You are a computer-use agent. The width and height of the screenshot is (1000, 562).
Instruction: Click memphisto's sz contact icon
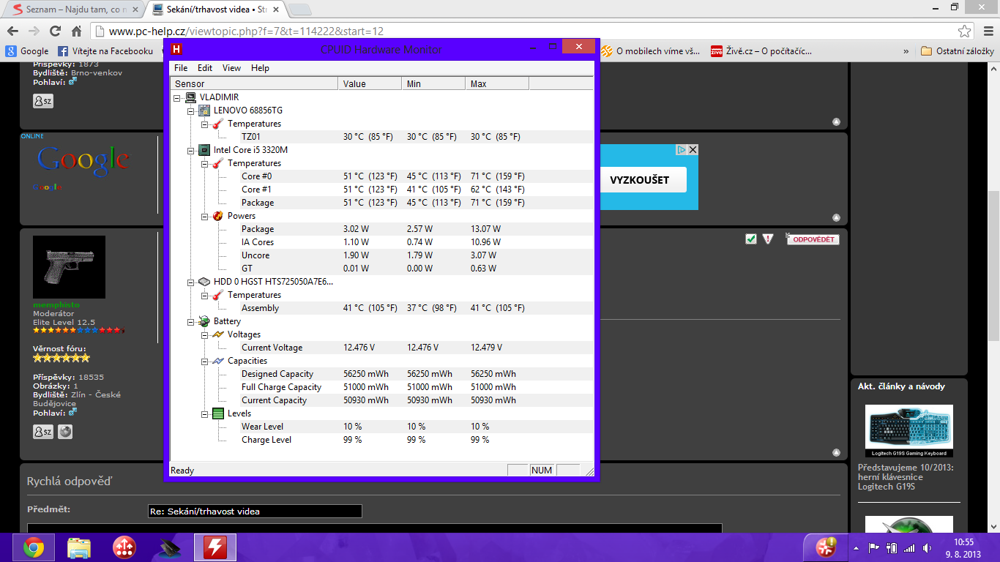tap(43, 432)
